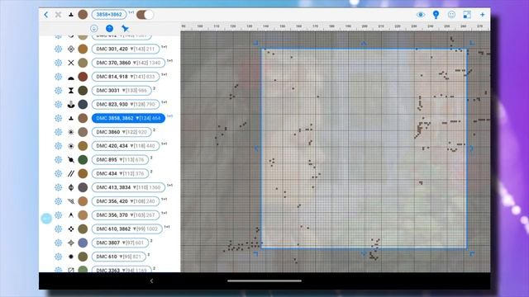
Task: Click the right-middle selection frame handle
Action: (471, 148)
